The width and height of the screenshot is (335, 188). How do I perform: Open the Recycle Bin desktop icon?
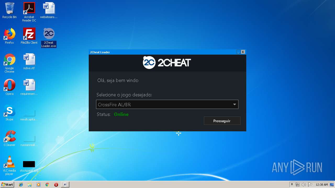click(x=9, y=10)
